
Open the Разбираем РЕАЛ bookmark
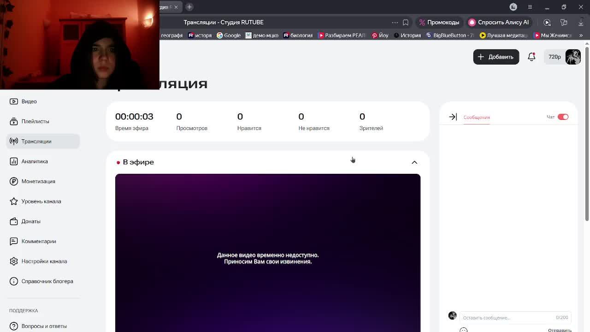coord(342,35)
